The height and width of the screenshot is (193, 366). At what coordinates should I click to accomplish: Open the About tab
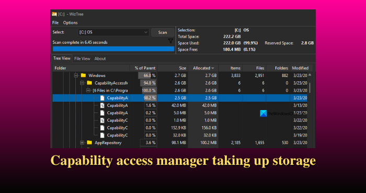click(x=100, y=58)
